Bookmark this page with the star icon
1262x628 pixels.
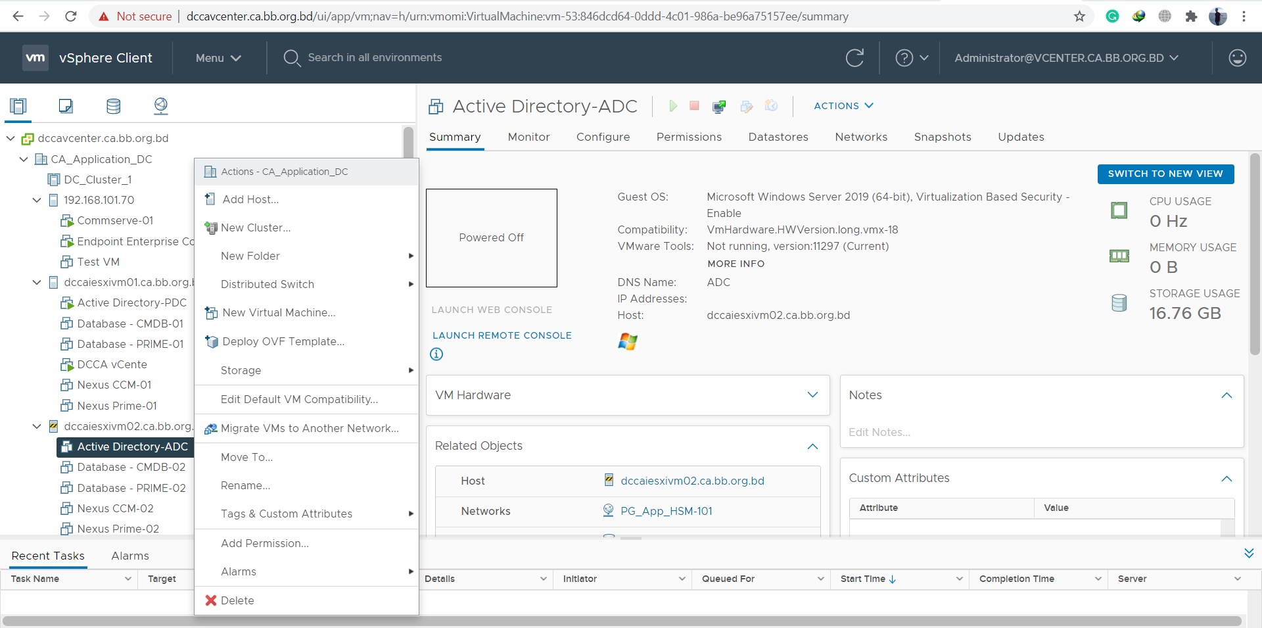1079,16
